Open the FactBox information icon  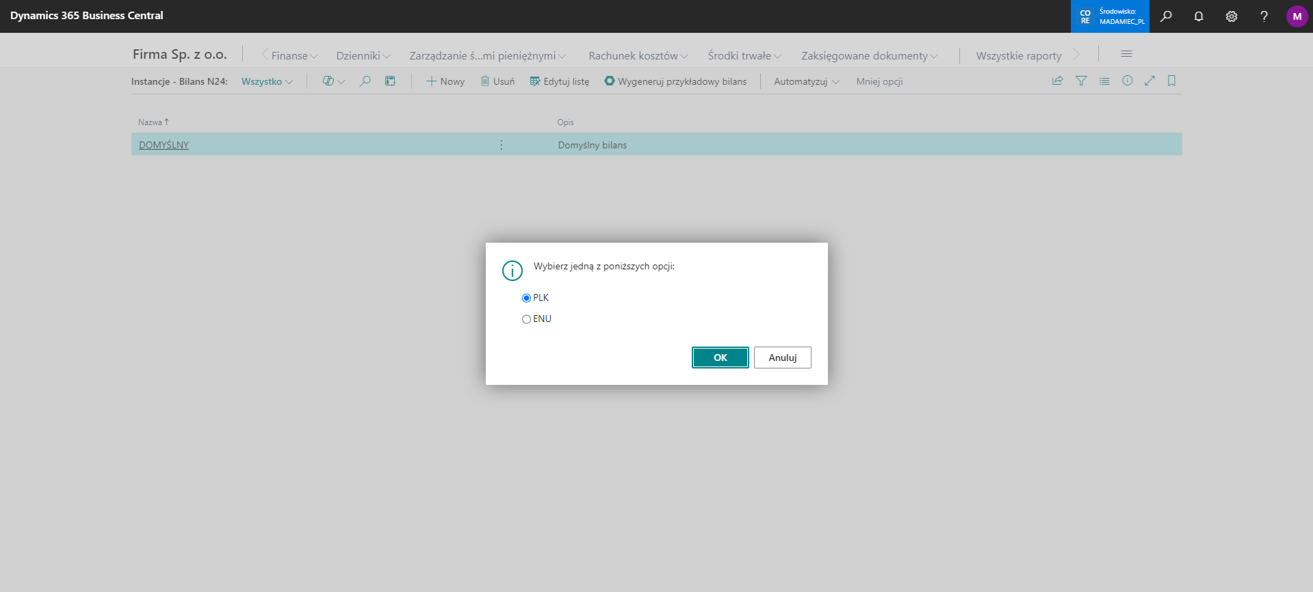point(1128,81)
